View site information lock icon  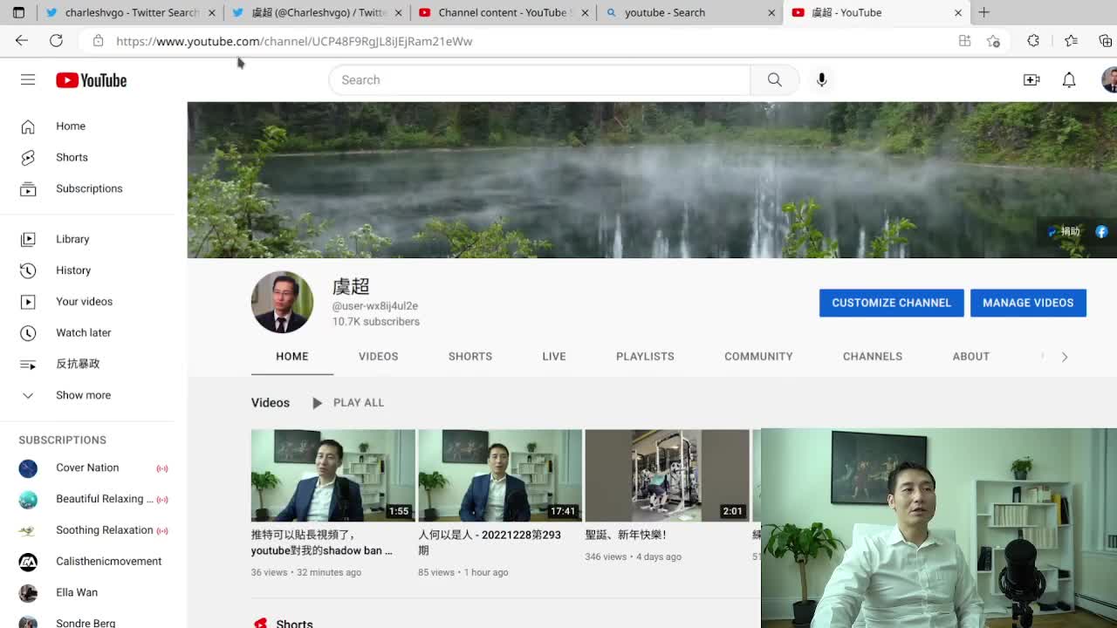(x=98, y=41)
